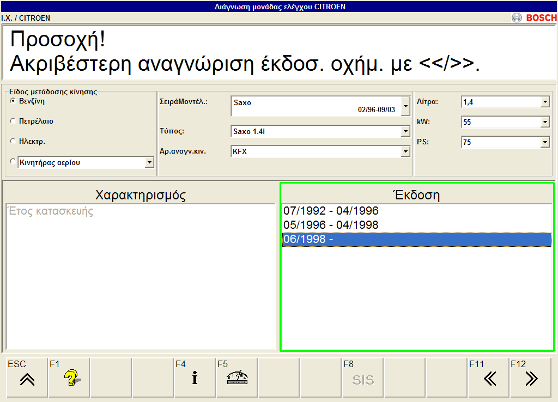This screenshot has height=402, width=558.
Task: Click the I.X. / CITROEN breadcrumb text
Action: point(26,18)
